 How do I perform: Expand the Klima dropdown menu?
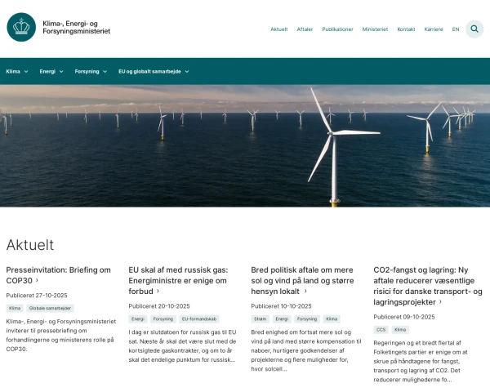pos(17,71)
